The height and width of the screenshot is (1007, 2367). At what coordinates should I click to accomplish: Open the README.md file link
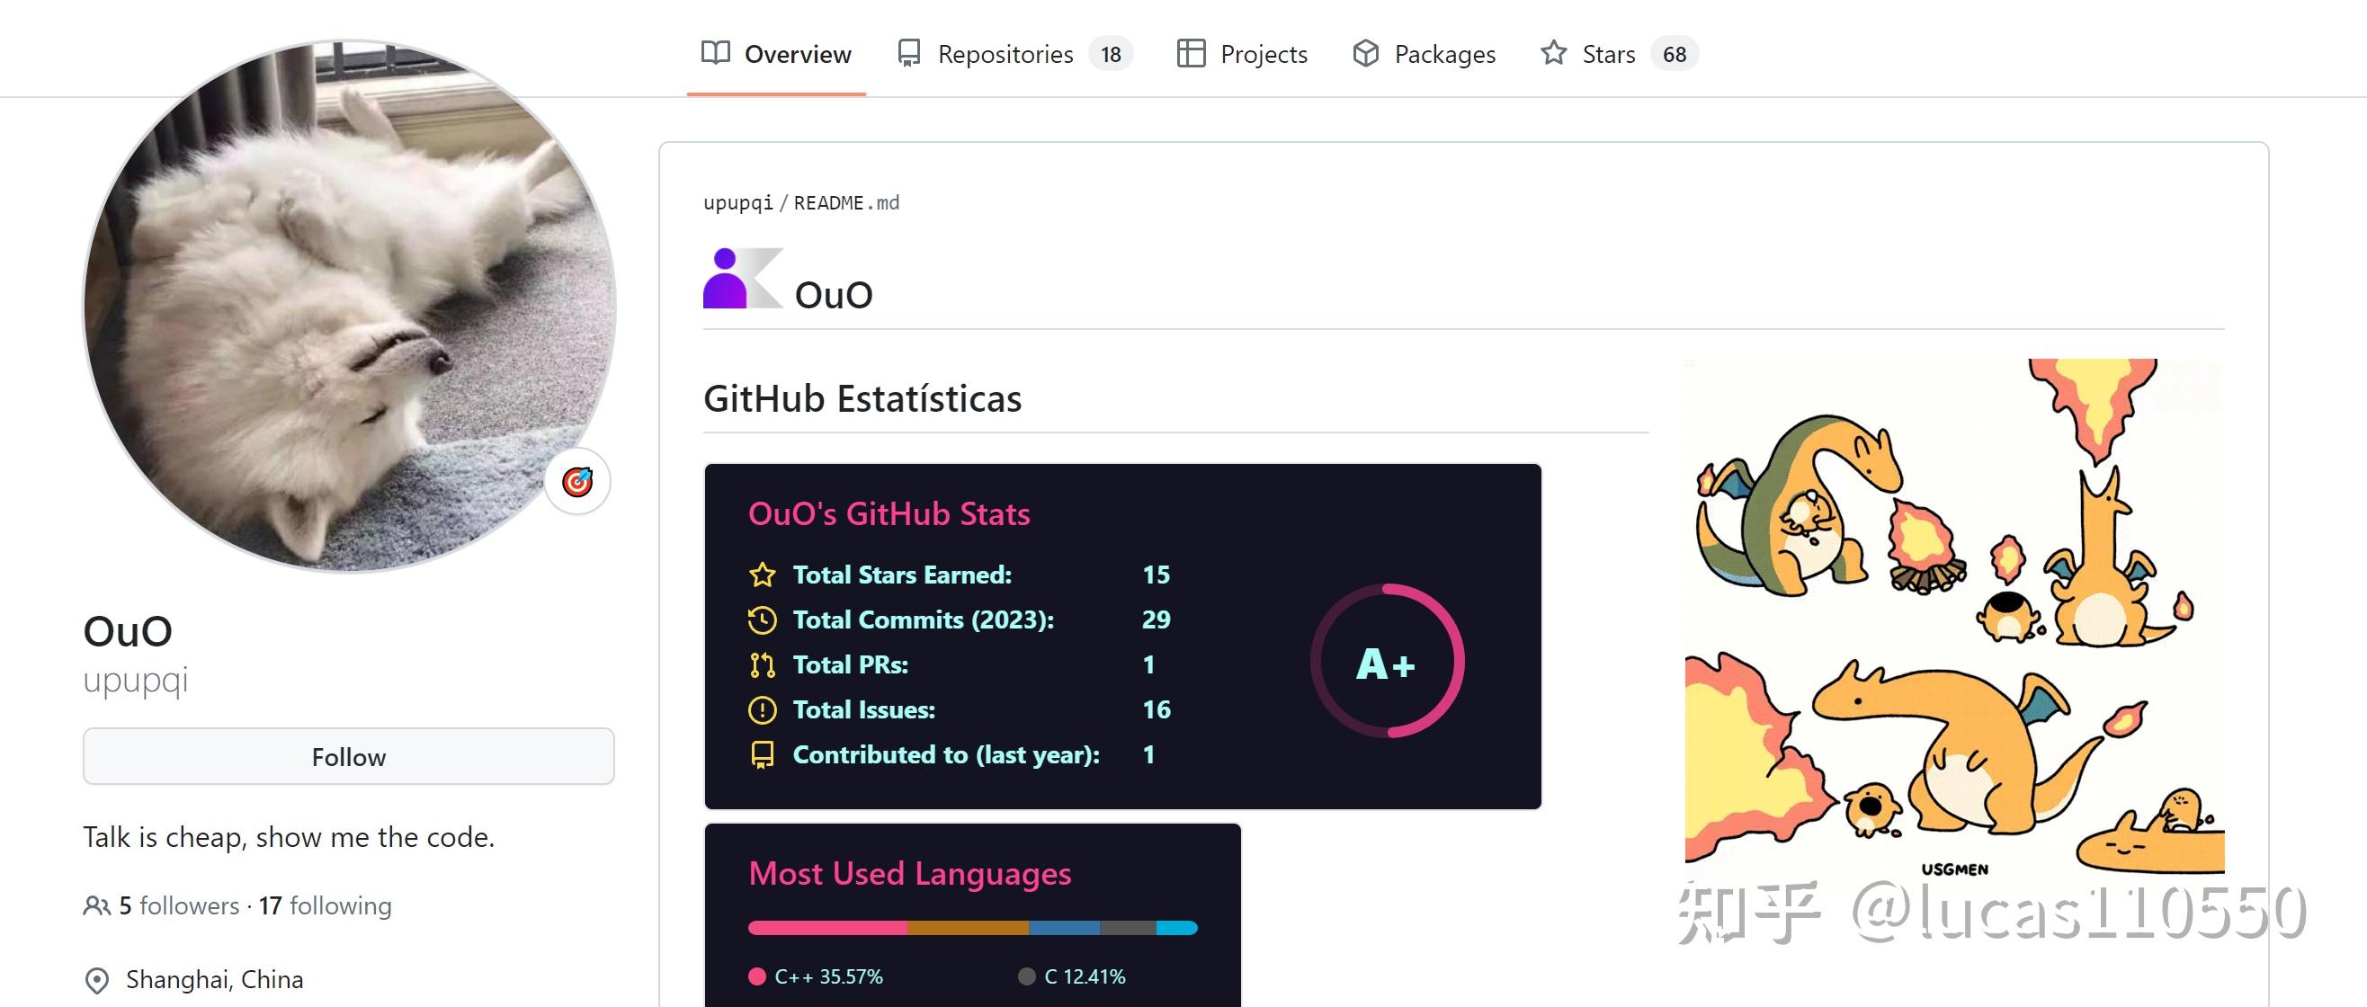point(845,202)
